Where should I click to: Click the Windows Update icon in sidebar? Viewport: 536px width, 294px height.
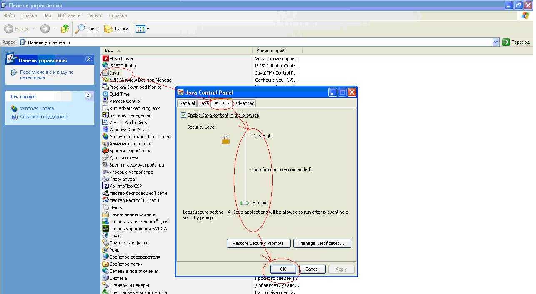[x=15, y=108]
